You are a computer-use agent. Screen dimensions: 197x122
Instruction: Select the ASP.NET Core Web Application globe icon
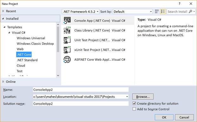pos(67,59)
